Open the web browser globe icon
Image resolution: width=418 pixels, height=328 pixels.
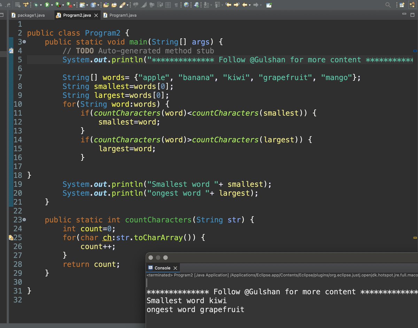tap(186, 5)
